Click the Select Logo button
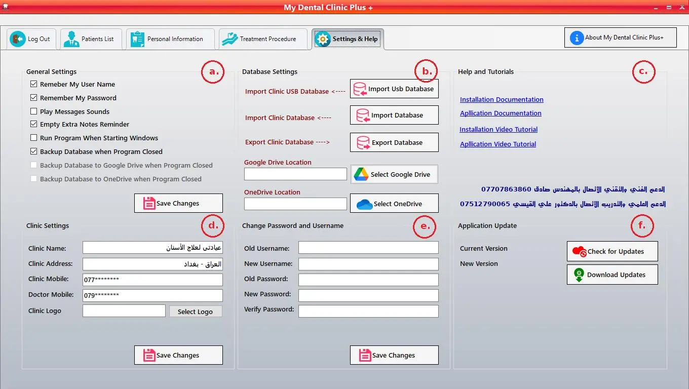The image size is (689, 389). pos(196,312)
